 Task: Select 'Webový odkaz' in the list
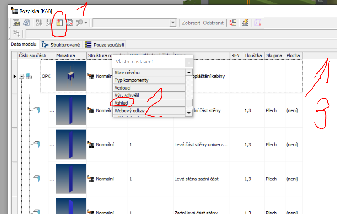pos(149,111)
